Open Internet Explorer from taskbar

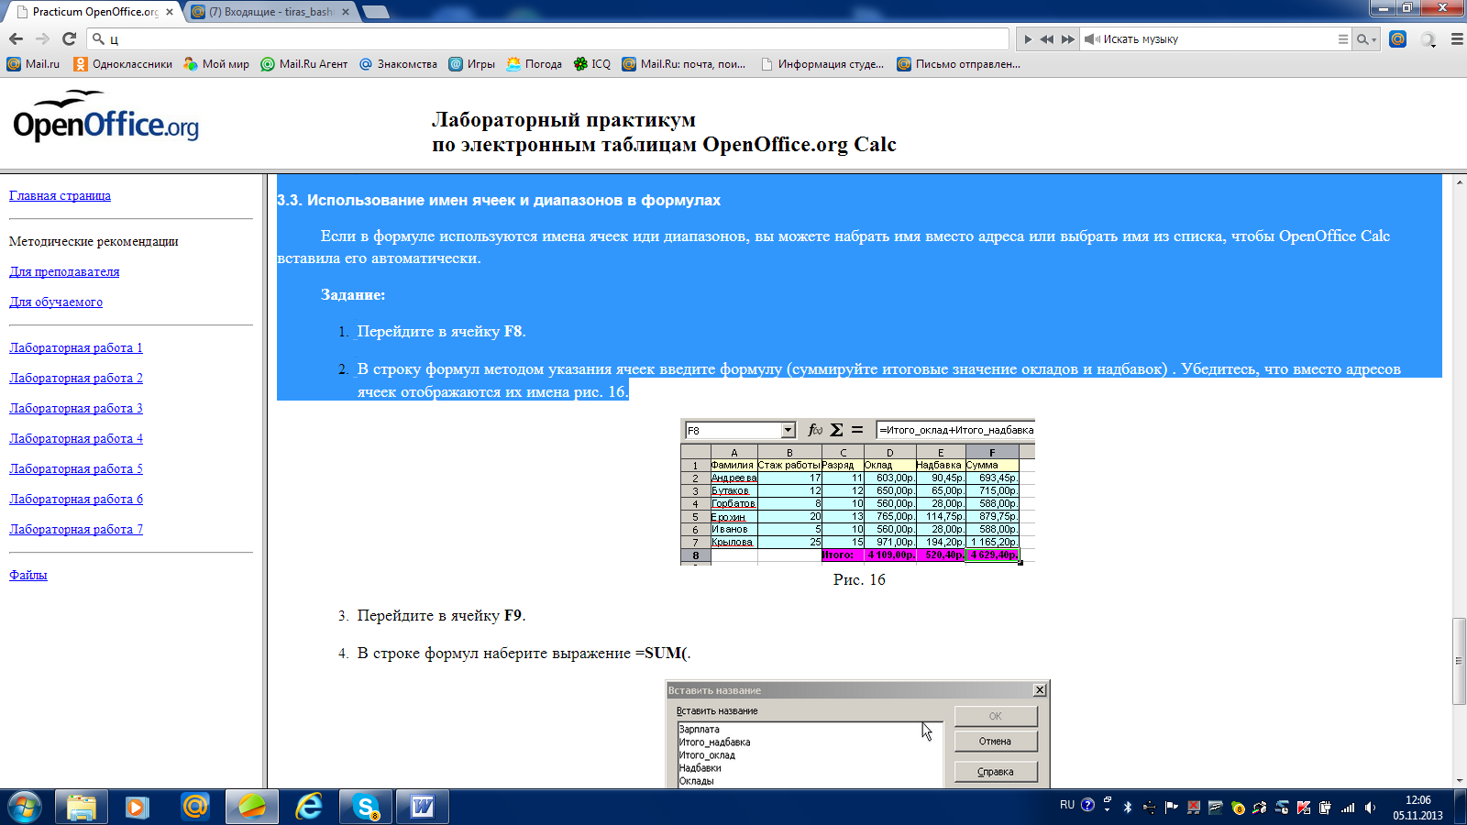coord(309,807)
